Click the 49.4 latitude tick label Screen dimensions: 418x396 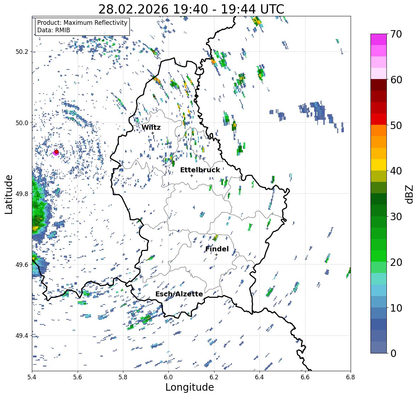pos(22,335)
